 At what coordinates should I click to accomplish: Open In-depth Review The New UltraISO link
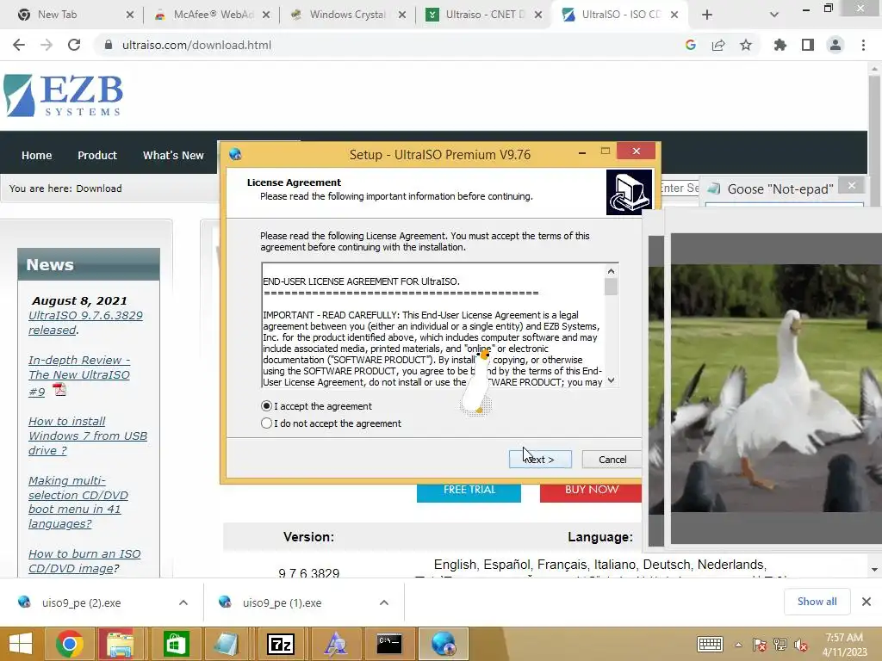[79, 375]
